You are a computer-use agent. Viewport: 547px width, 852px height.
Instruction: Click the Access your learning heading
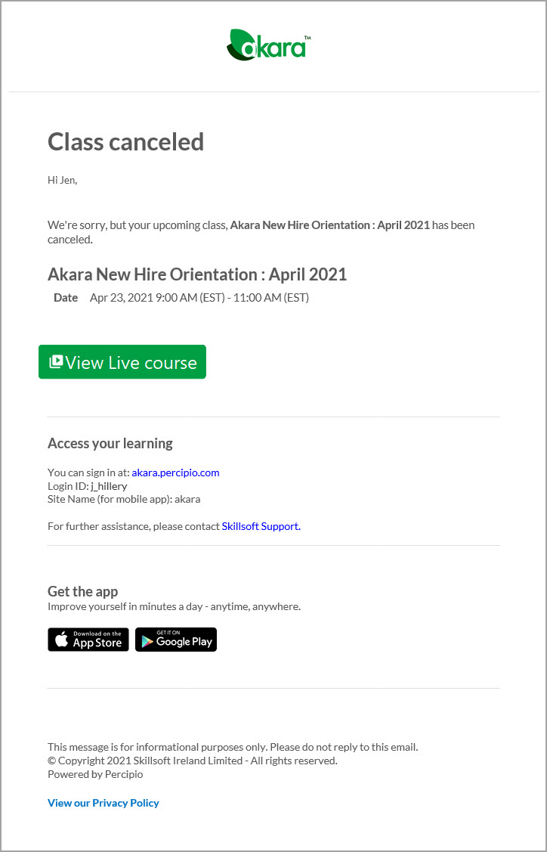(x=110, y=443)
